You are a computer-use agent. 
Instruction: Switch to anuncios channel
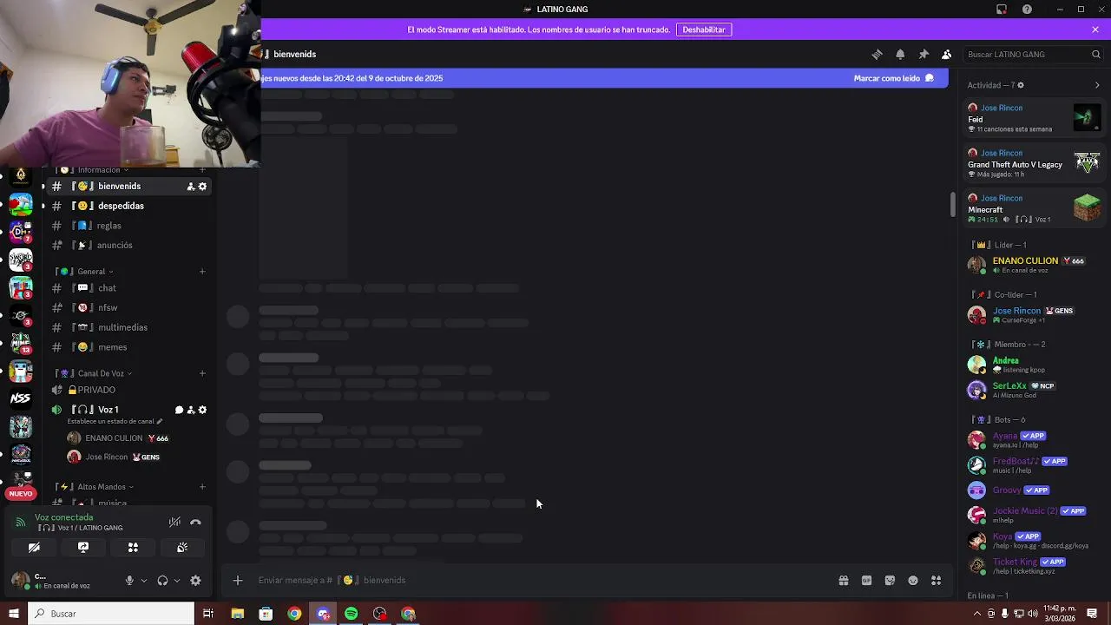click(x=130, y=245)
